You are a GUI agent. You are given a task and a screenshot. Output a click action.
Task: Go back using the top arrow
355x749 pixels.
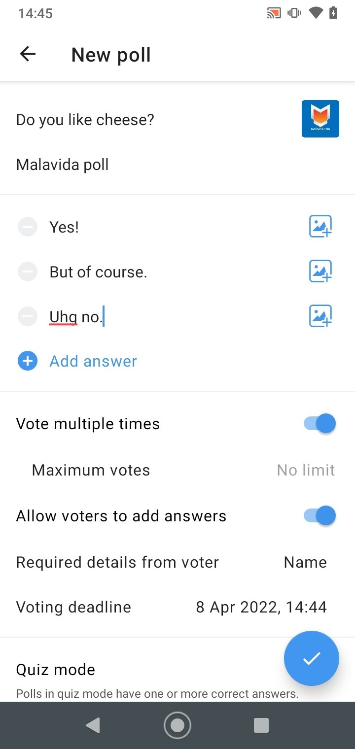pyautogui.click(x=28, y=54)
